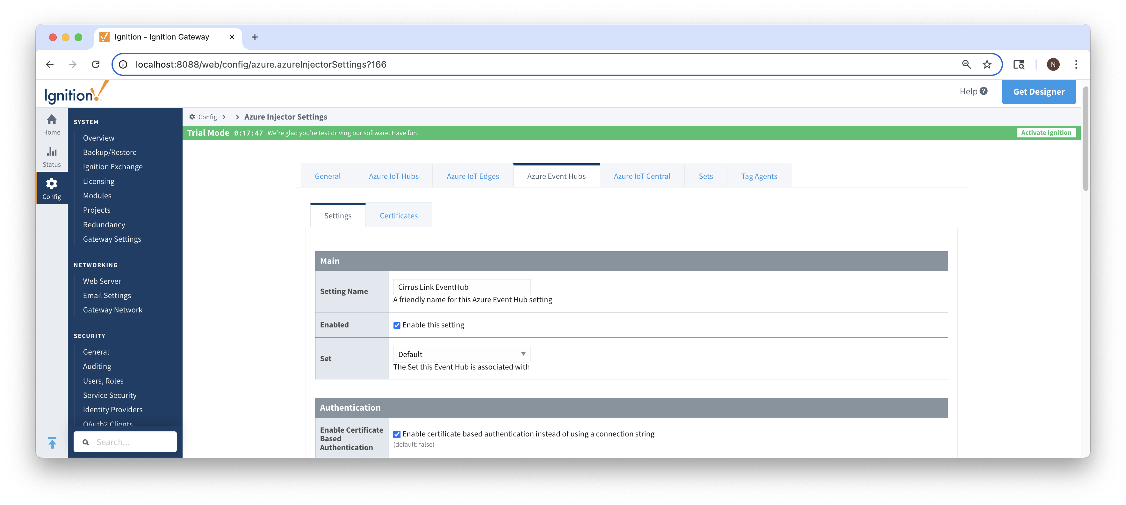Click the zoom magnifier icon in address bar
1126x505 pixels.
coord(966,64)
